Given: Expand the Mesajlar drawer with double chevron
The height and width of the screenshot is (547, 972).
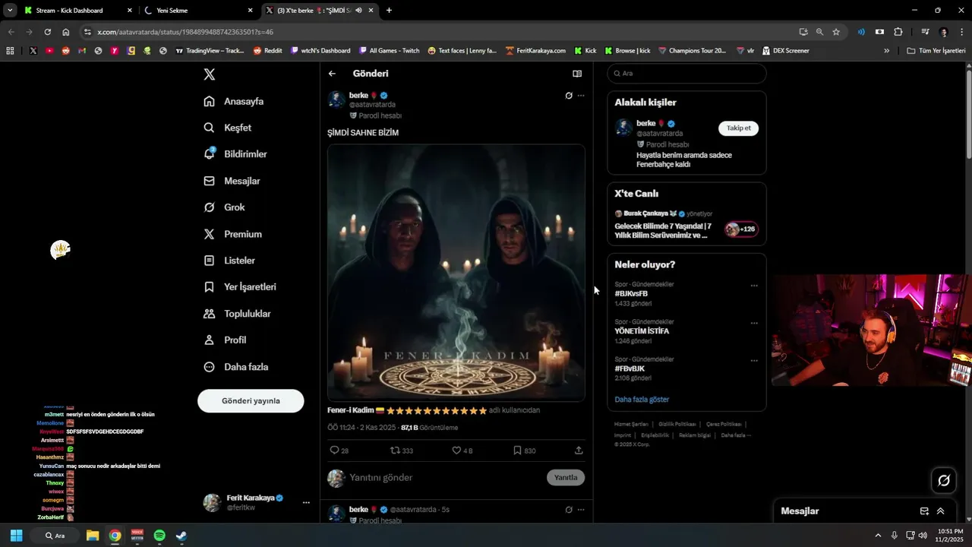Looking at the screenshot, I should 940,511.
